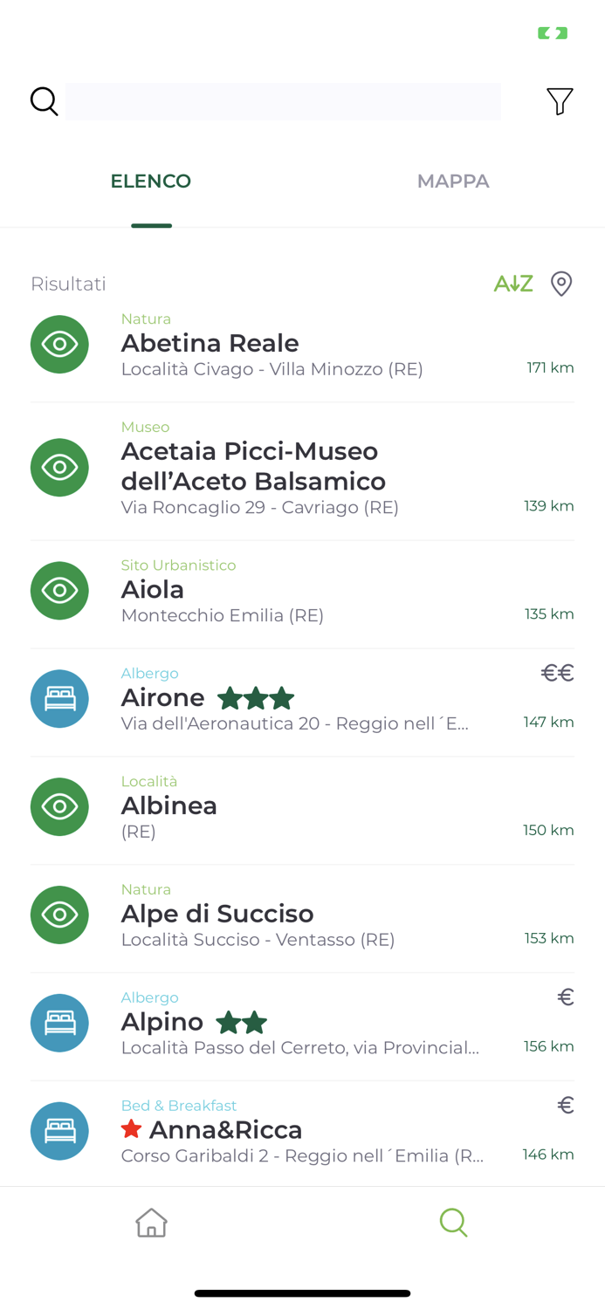Tap the green search icon in bottom bar
The image size is (605, 1309).
[x=454, y=1223]
